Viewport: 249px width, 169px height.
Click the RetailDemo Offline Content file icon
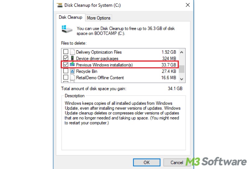click(73, 78)
